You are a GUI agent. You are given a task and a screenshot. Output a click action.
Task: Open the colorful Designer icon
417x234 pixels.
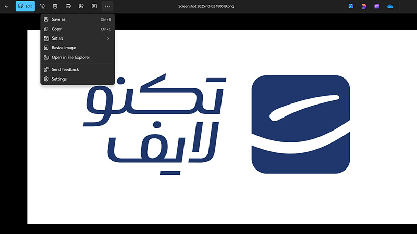point(364,6)
